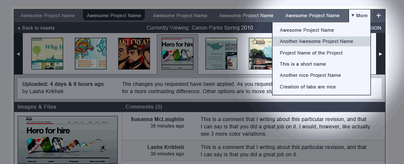Open the whale illustration thumbnail
Image resolution: width=404 pixels, height=164 pixels.
click(221, 54)
